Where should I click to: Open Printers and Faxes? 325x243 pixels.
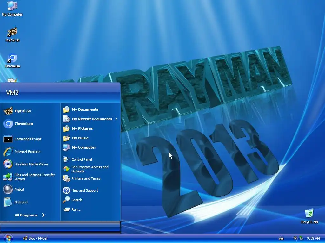[x=90, y=178]
